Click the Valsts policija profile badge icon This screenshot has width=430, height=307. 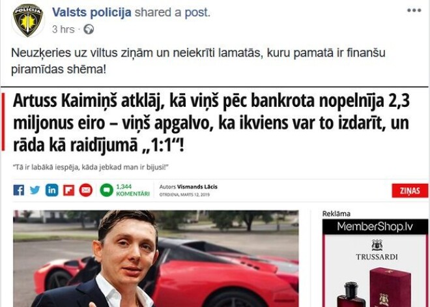point(28,20)
